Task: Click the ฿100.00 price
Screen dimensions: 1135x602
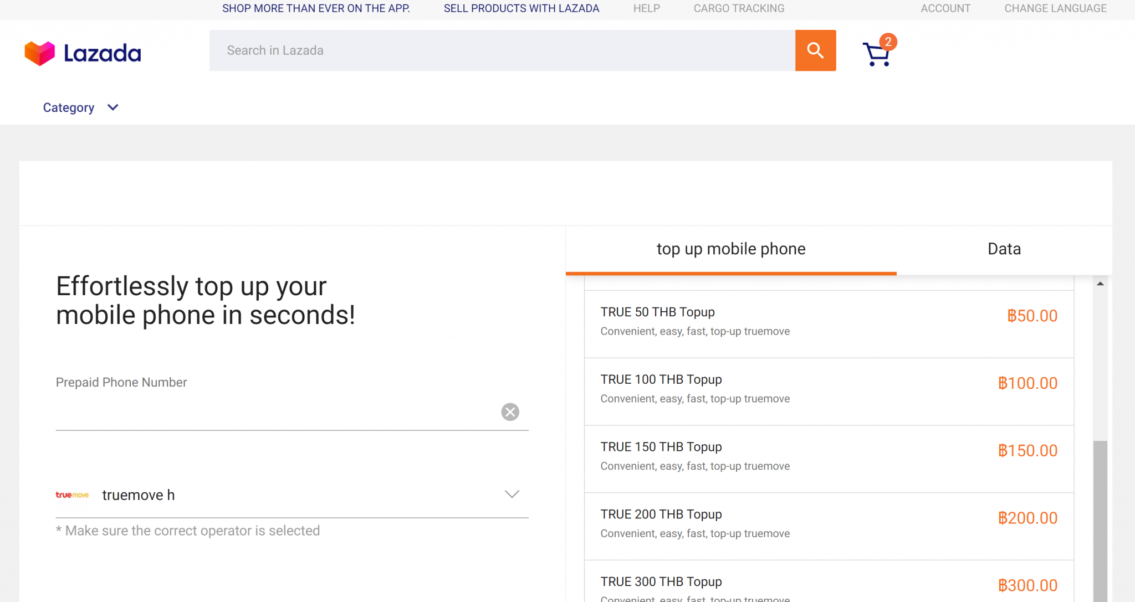Action: pyautogui.click(x=1027, y=383)
